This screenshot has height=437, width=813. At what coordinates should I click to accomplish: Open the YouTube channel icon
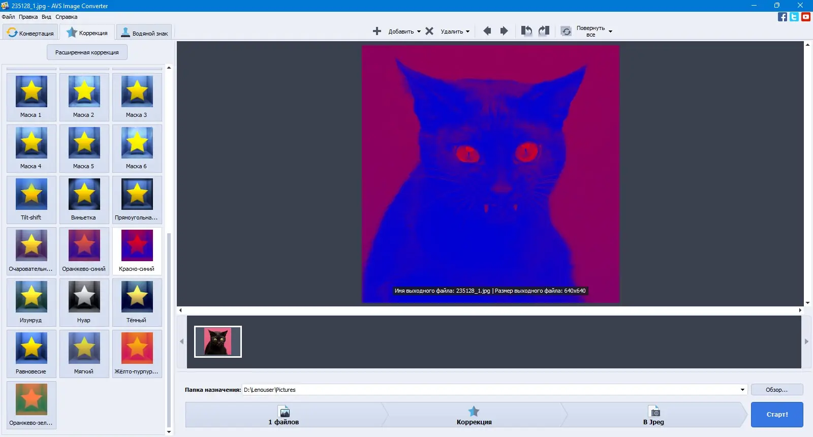pyautogui.click(x=806, y=17)
